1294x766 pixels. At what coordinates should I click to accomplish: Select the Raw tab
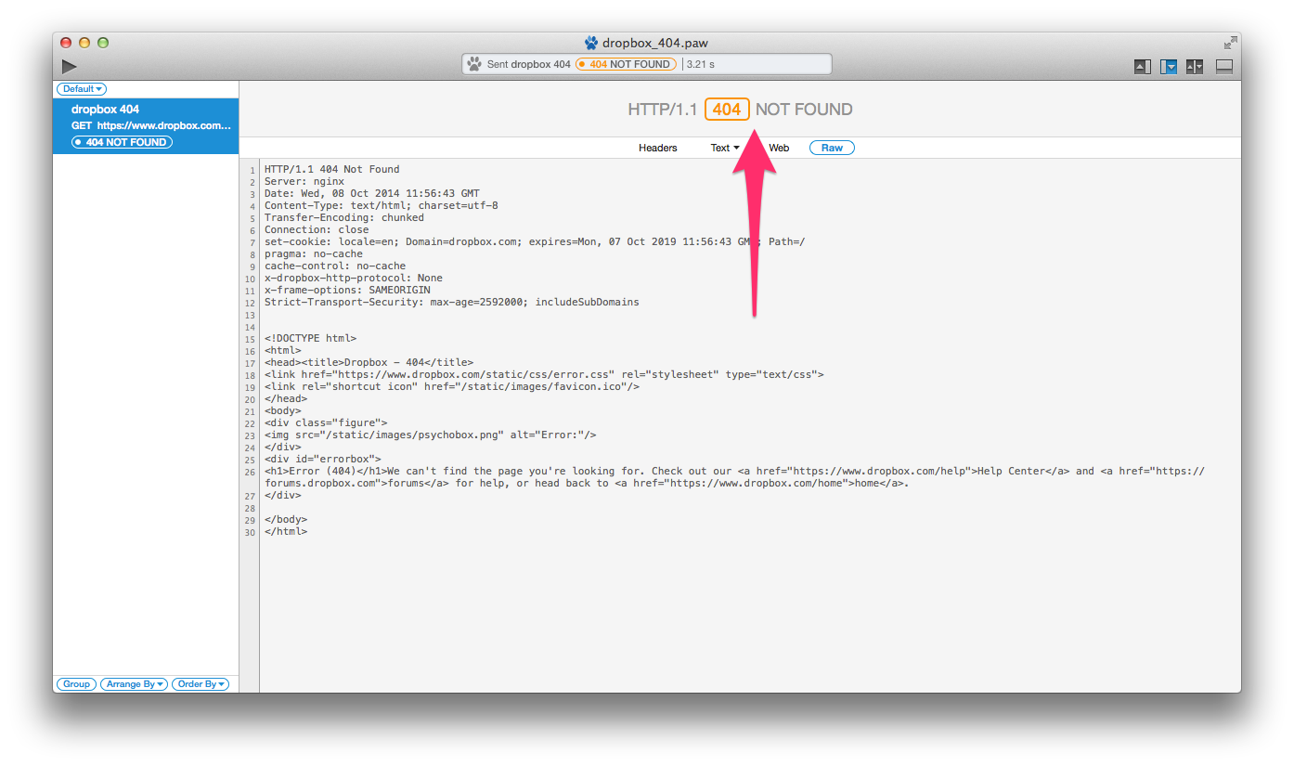point(832,148)
